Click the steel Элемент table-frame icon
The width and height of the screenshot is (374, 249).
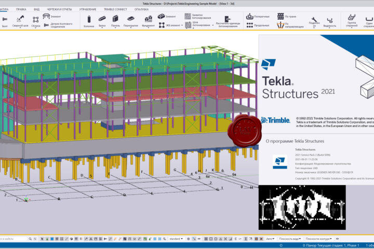click(x=46, y=16)
